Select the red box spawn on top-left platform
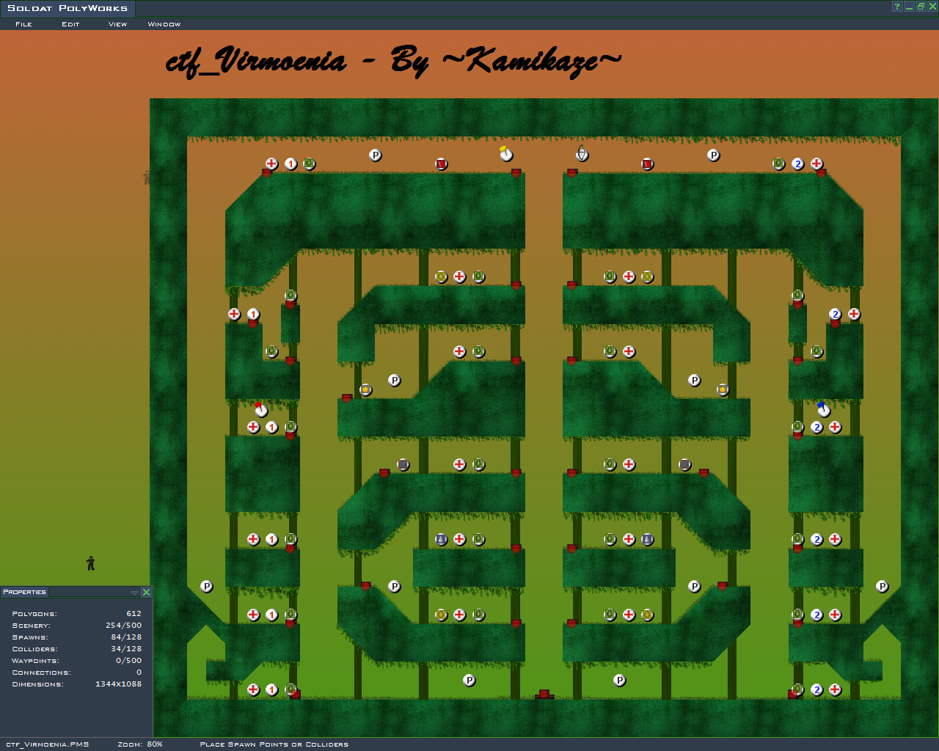Screen dimensions: 939x751 coord(441,164)
